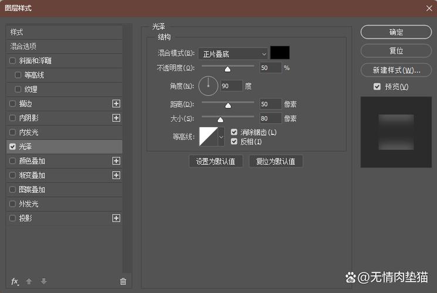Enable the 内阴影 checkbox
The height and width of the screenshot is (293, 437).
(12, 118)
